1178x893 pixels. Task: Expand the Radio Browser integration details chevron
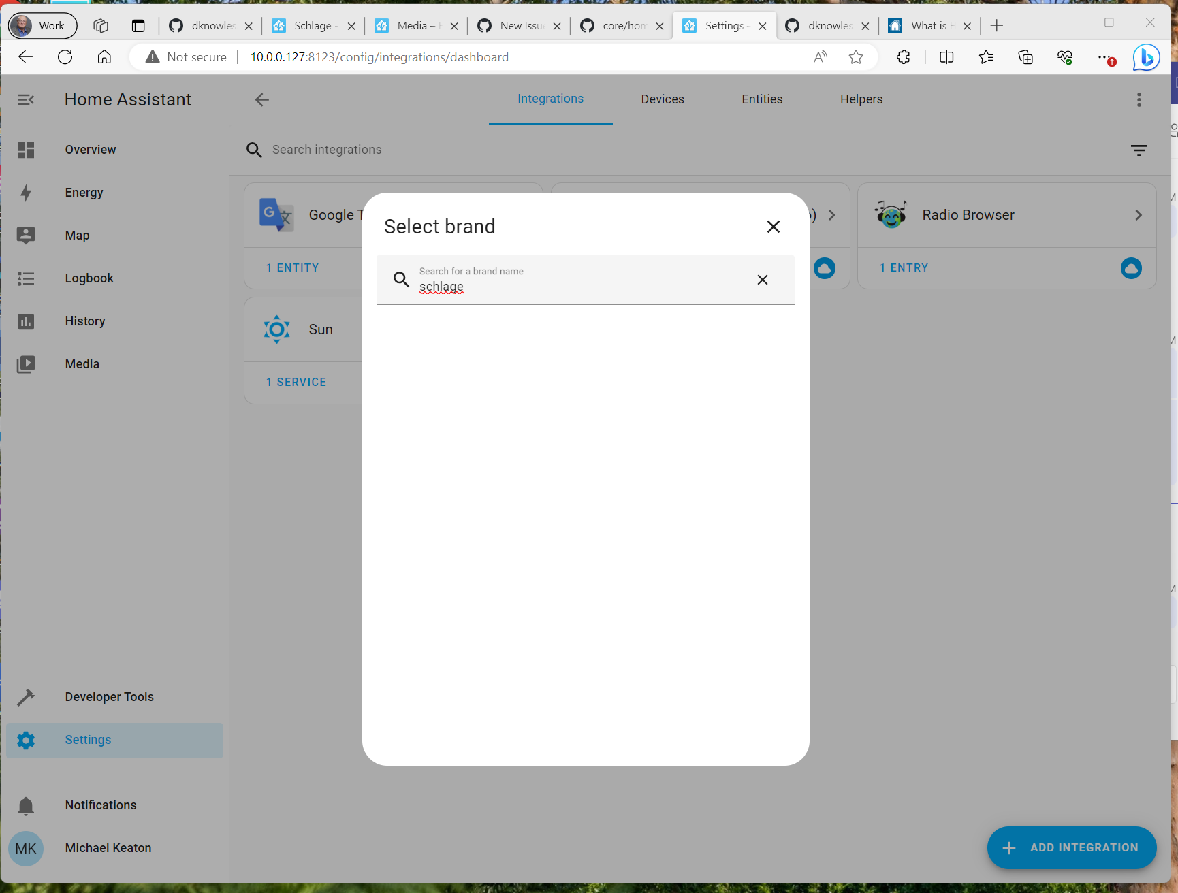pos(1138,214)
